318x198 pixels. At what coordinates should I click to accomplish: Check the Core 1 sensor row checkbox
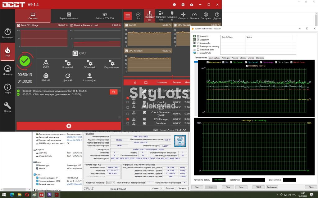(x=128, y=102)
